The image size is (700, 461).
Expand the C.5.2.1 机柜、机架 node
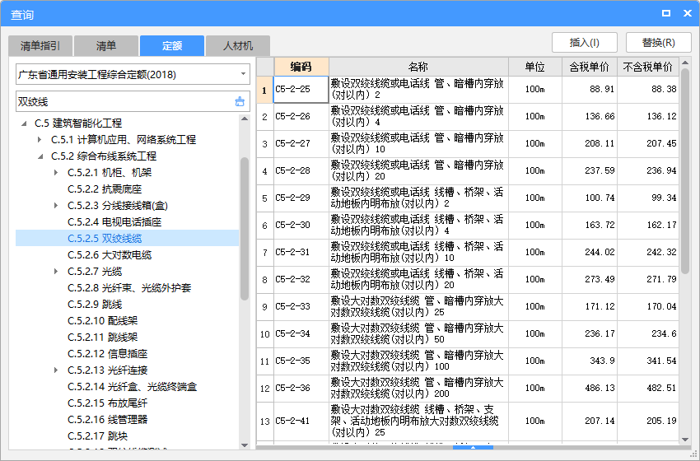56,172
